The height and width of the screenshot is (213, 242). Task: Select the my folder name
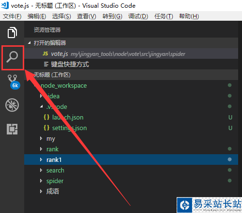pyautogui.click(x=51, y=139)
